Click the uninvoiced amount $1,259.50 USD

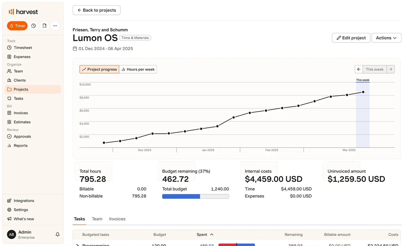(x=356, y=179)
